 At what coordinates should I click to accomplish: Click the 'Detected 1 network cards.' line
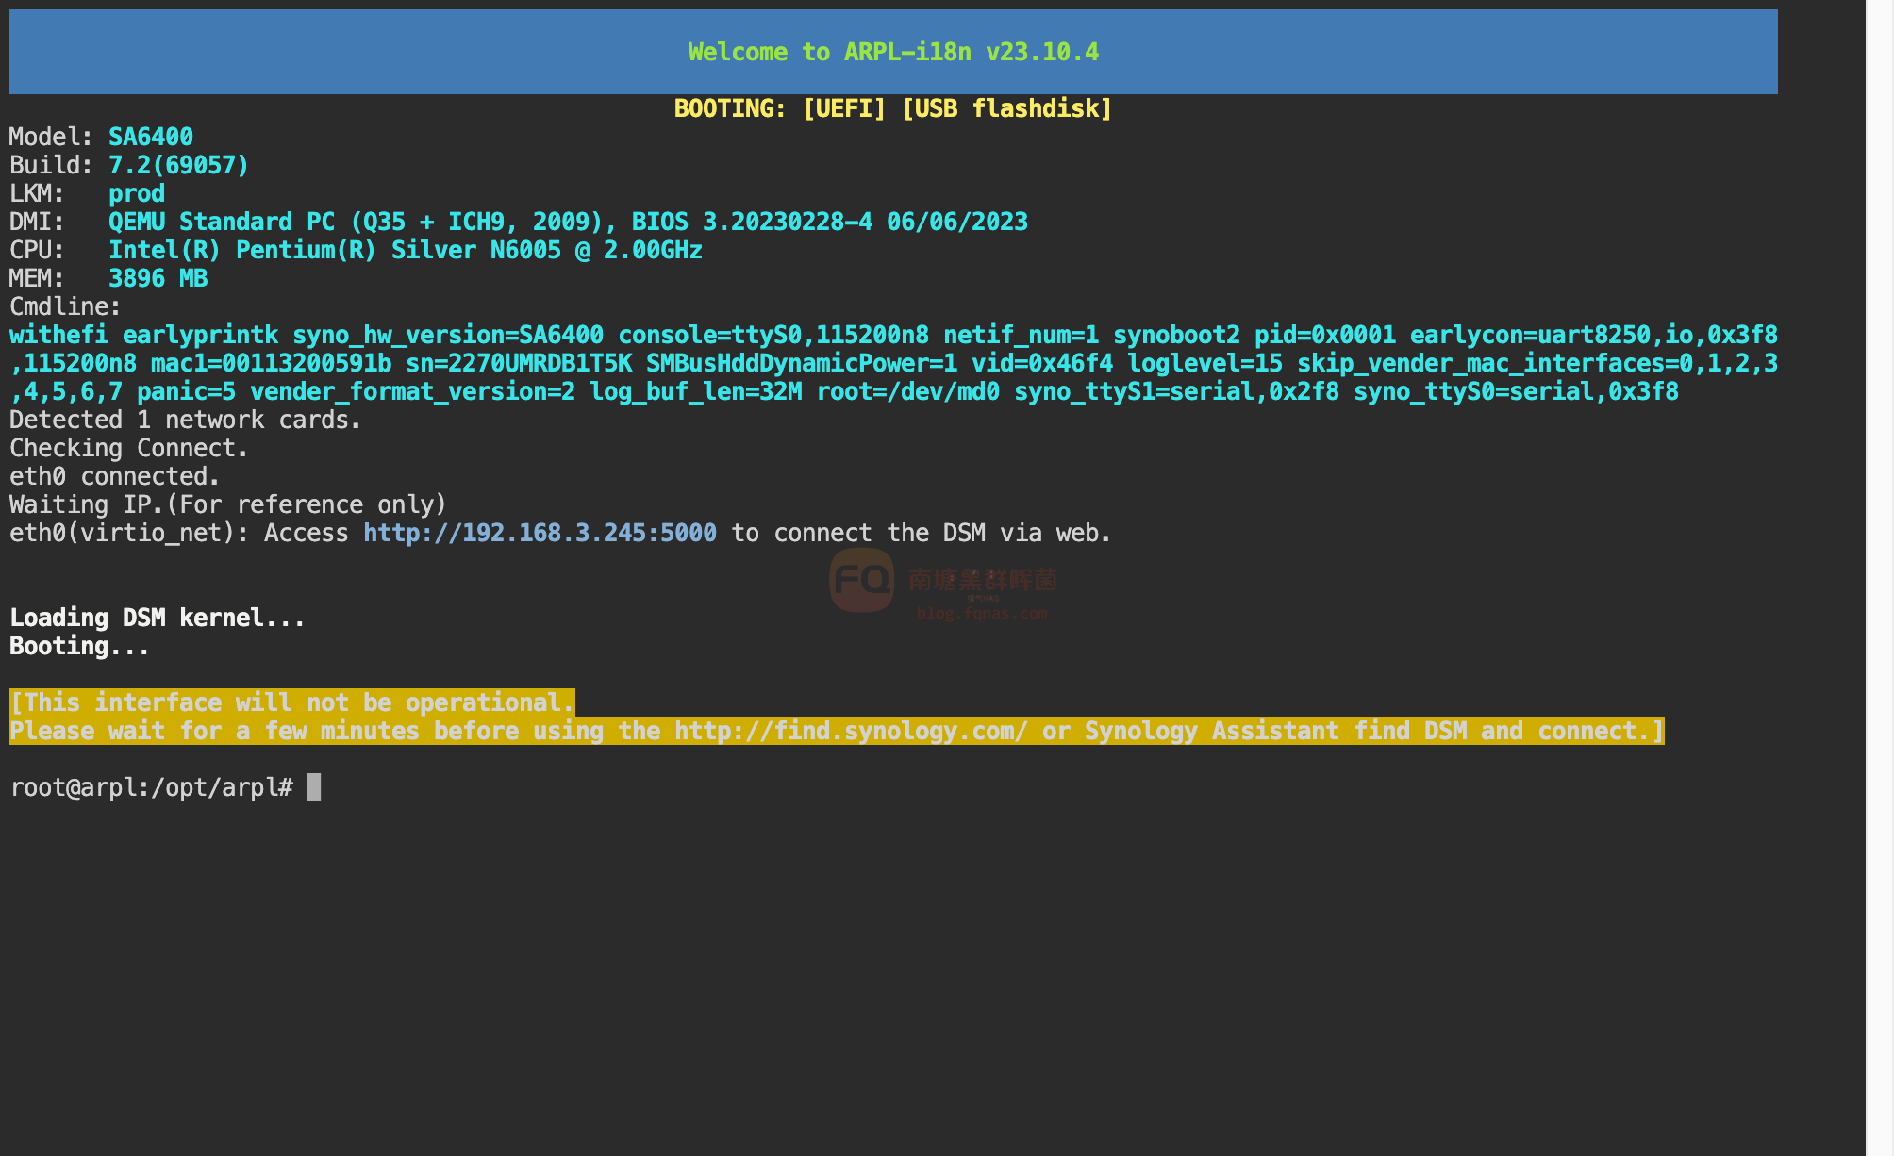[186, 420]
